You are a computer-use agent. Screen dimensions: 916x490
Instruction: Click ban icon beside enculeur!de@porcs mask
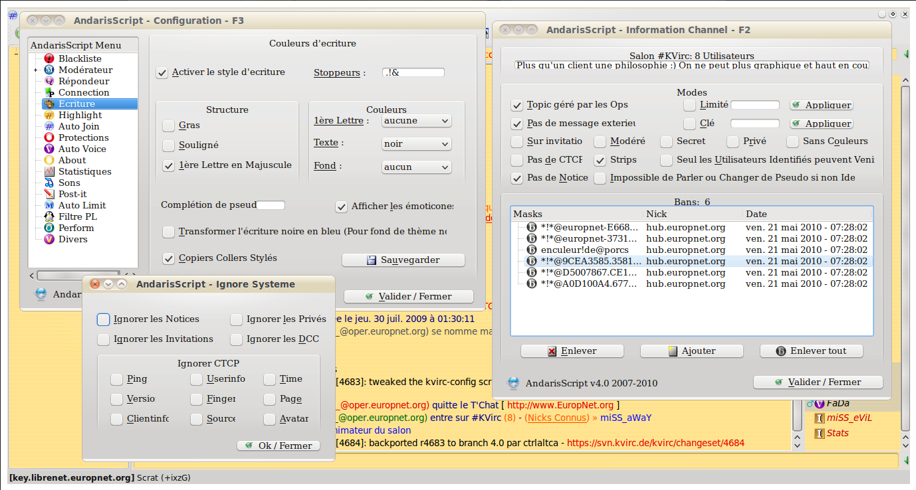[532, 250]
